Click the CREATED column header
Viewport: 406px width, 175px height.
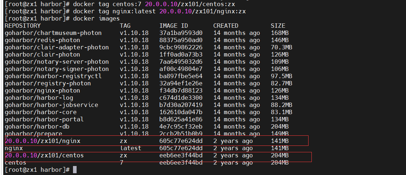[x=225, y=26]
